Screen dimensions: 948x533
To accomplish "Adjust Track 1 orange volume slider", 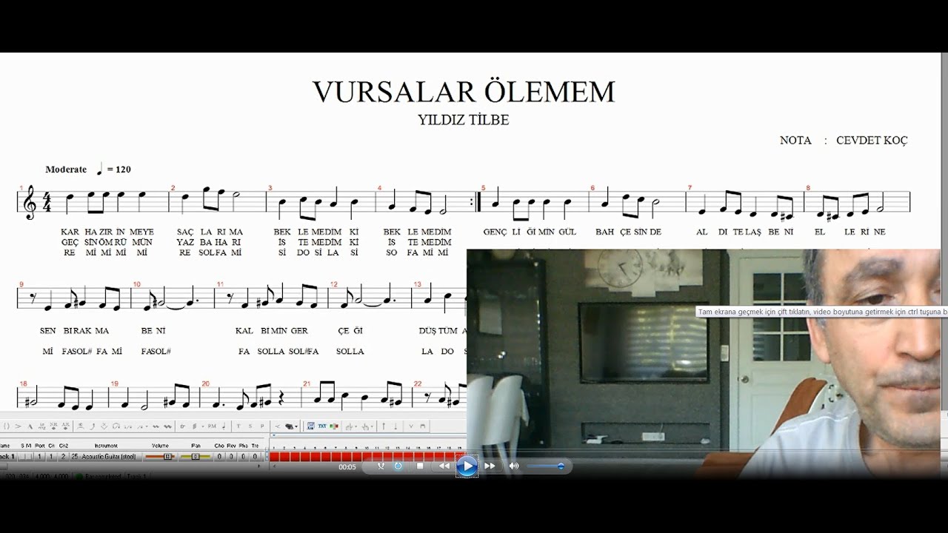I will click(x=160, y=457).
